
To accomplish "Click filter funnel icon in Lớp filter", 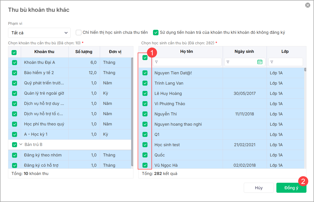I will (x=272, y=62).
